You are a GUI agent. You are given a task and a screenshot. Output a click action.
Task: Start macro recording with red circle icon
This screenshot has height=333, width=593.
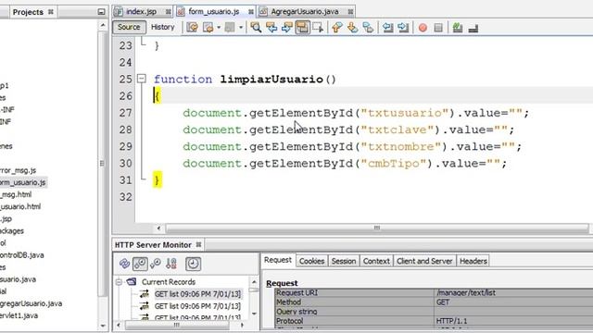pos(423,28)
